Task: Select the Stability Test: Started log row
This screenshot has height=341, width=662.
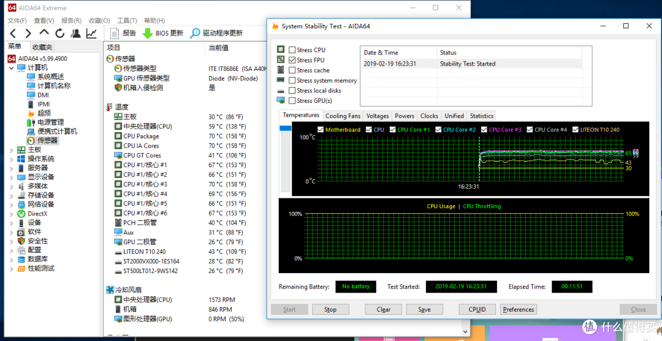Action: click(471, 64)
